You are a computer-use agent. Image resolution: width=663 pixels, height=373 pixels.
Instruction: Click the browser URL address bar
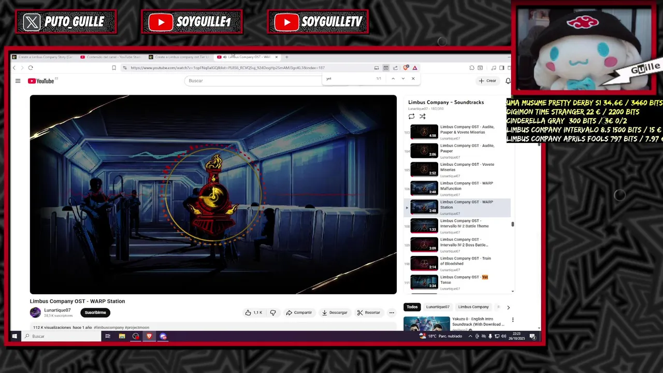(249, 68)
